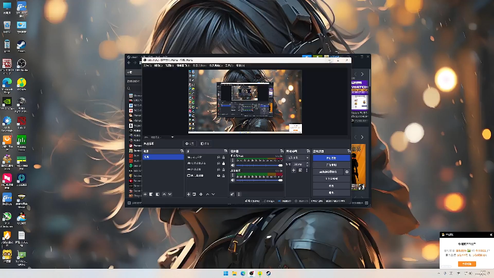Screen dimensions: 494x278
Task: Toggle visibility eye of the top source row
Action: (219, 158)
